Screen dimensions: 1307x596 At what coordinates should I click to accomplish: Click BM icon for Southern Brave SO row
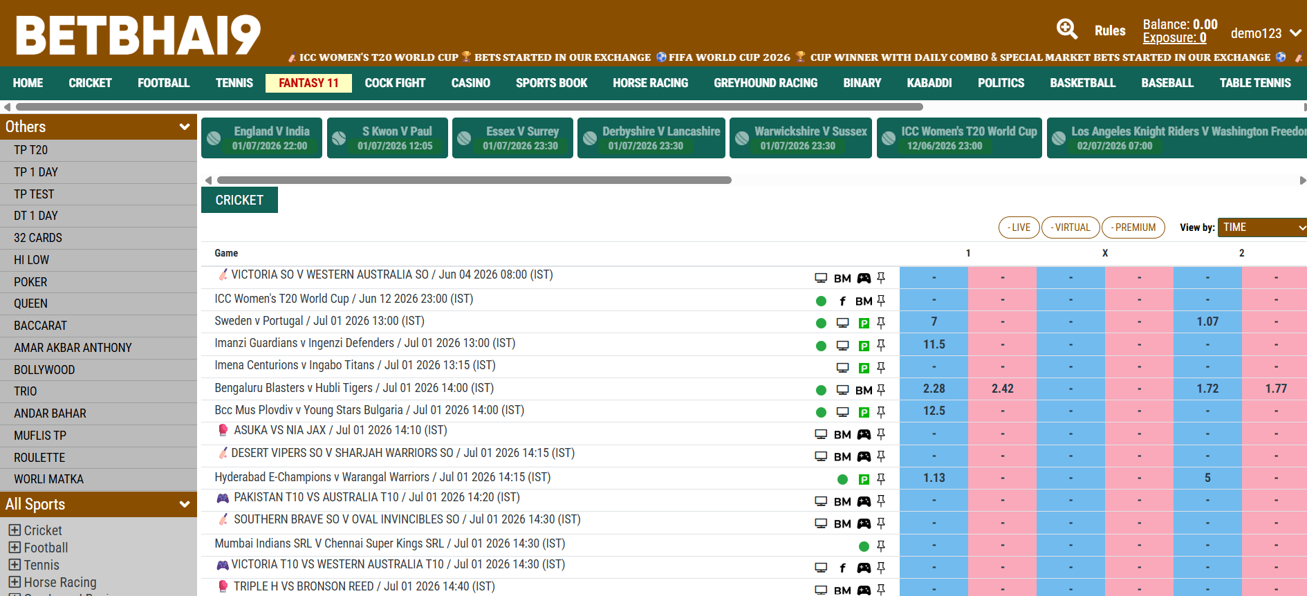click(x=842, y=523)
